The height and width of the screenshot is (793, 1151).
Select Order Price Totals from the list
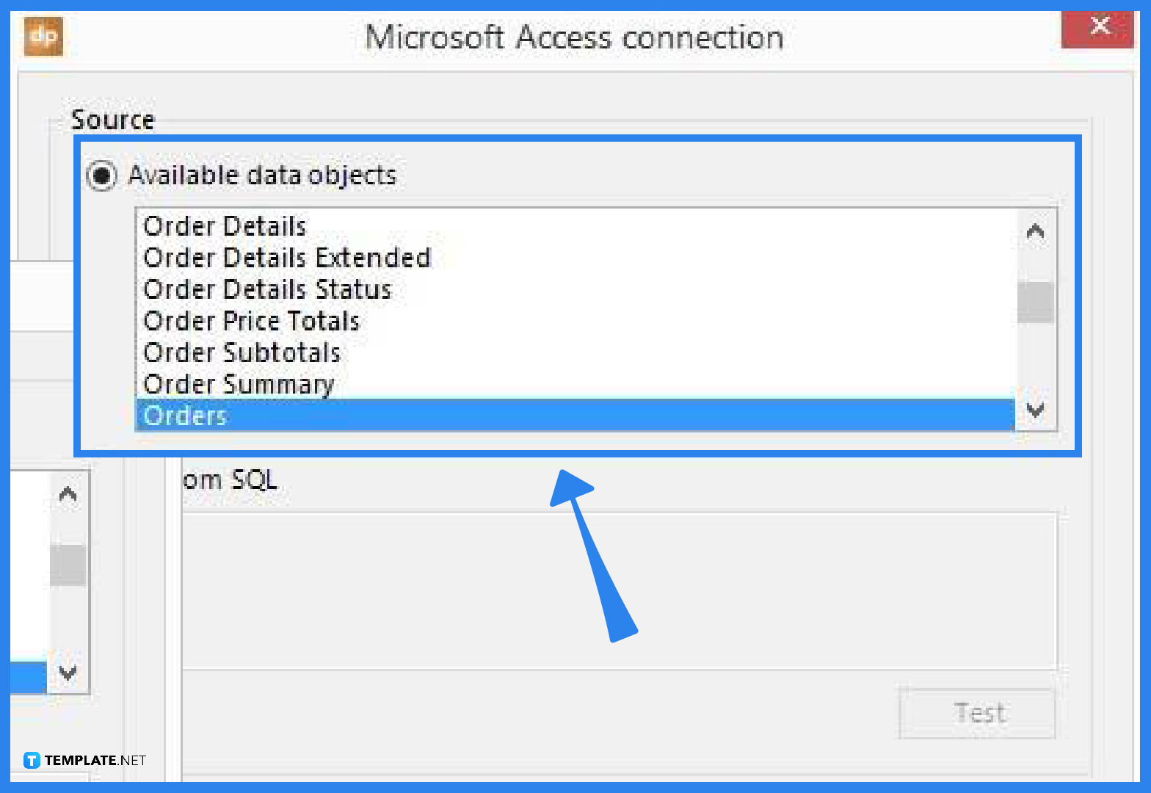click(252, 321)
